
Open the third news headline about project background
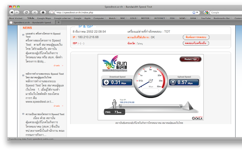coord(45,114)
